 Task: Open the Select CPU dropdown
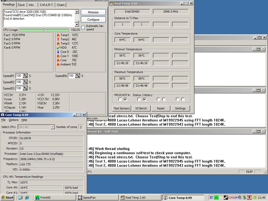[53, 127]
